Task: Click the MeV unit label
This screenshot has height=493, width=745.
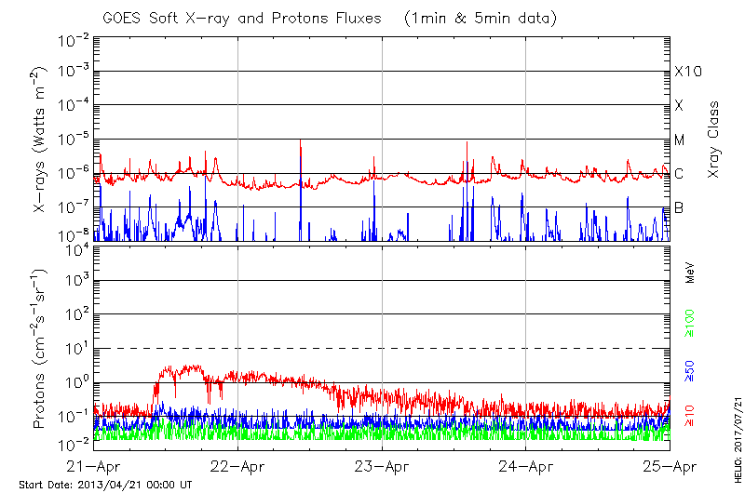Action: [x=691, y=273]
